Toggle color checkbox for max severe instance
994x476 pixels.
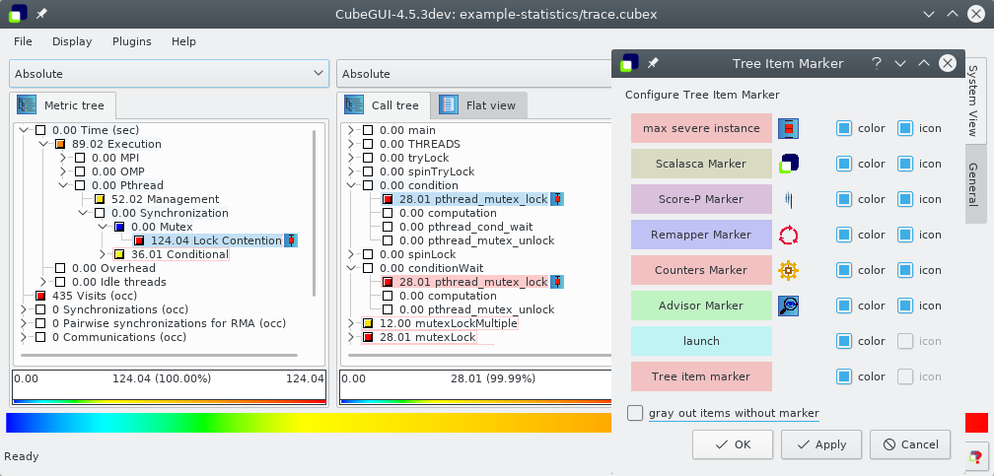pyautogui.click(x=844, y=128)
